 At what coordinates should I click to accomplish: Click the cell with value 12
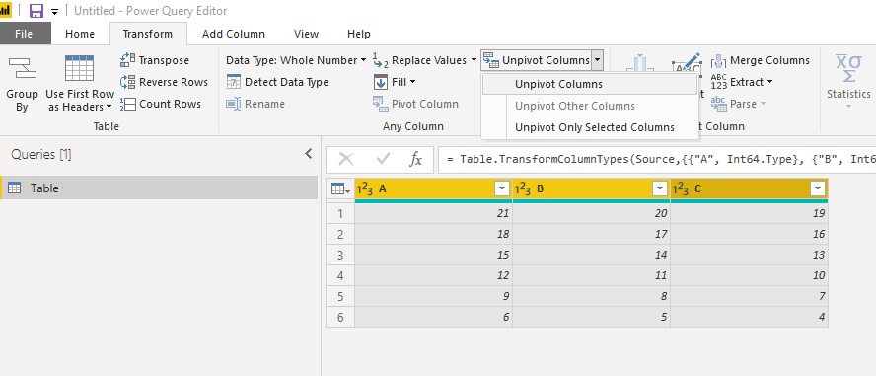point(433,276)
